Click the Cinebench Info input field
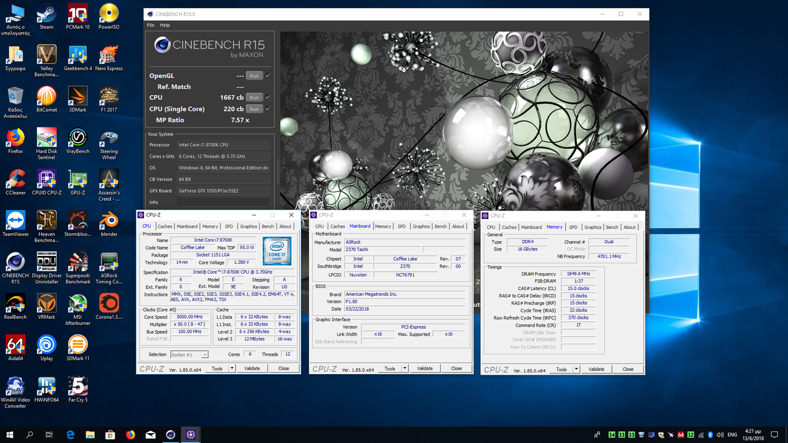This screenshot has width=788, height=443. coord(223,202)
